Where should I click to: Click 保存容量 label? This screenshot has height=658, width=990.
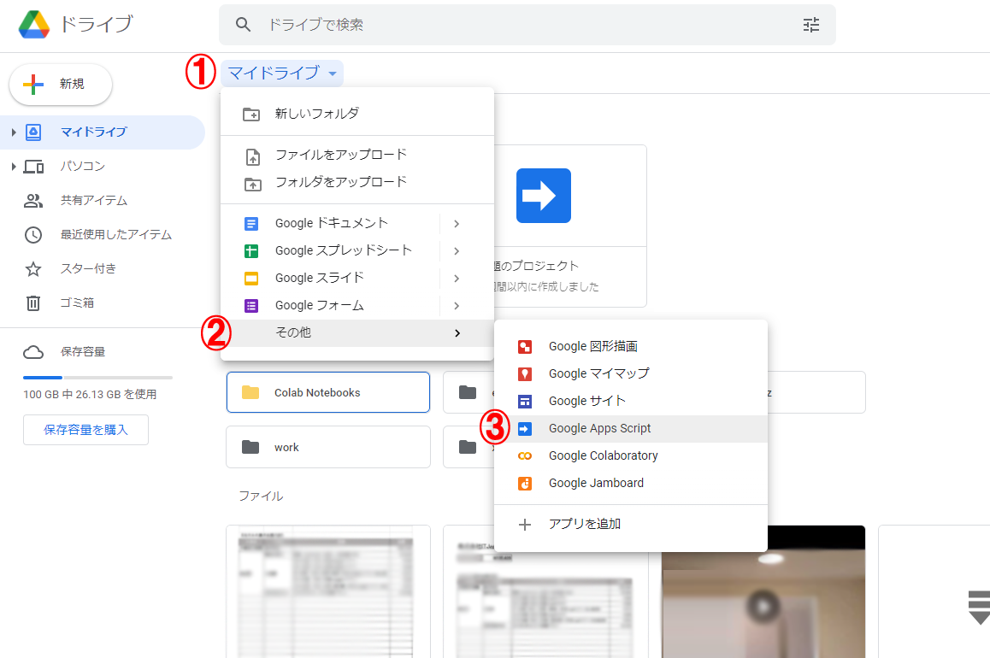pos(83,351)
